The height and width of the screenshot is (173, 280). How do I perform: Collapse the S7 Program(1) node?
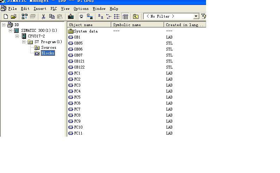24,42
